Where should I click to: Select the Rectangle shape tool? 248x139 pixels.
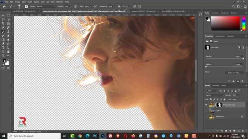click(x=3, y=52)
